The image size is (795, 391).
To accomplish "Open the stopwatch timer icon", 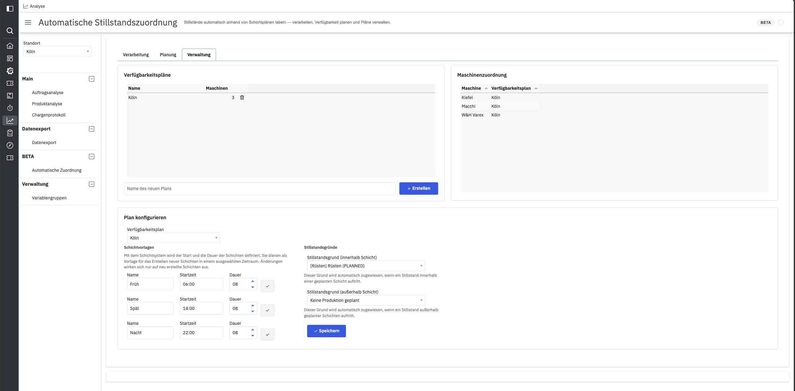I will point(10,108).
